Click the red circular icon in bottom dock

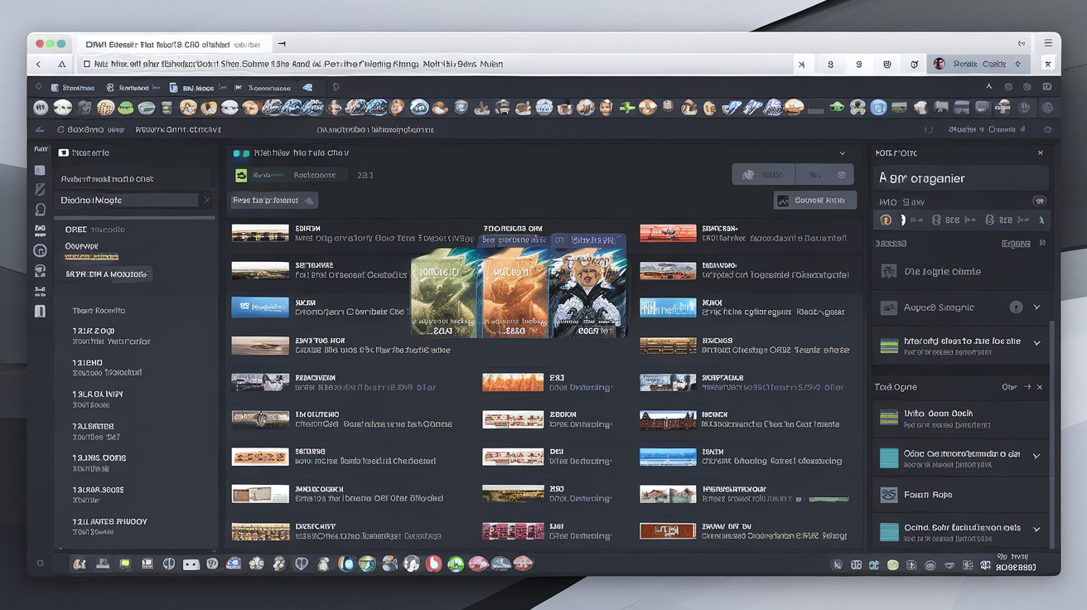[432, 564]
